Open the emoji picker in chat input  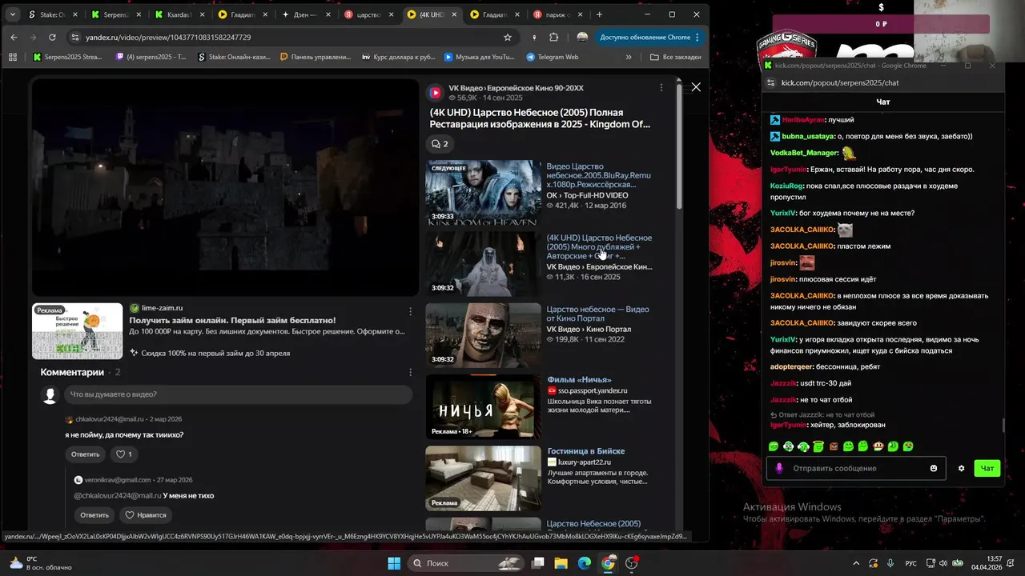934,468
